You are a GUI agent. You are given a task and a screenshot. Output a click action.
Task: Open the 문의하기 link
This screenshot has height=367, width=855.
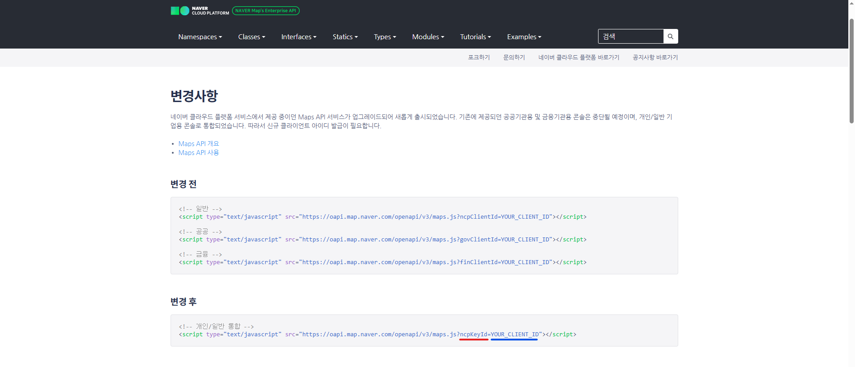514,57
